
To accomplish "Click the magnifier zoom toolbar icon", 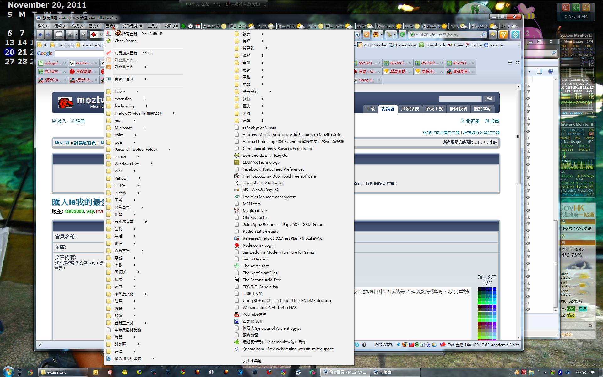I will click(83, 35).
